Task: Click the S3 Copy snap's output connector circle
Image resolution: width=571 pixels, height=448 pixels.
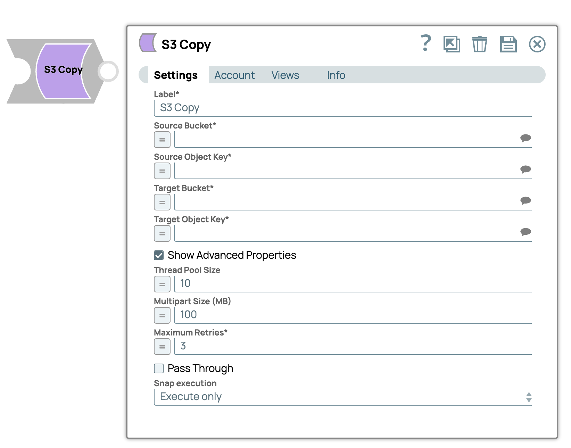Action: tap(108, 72)
